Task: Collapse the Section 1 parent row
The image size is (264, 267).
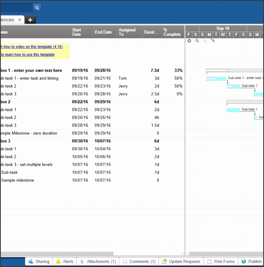Action: [x=1, y=70]
